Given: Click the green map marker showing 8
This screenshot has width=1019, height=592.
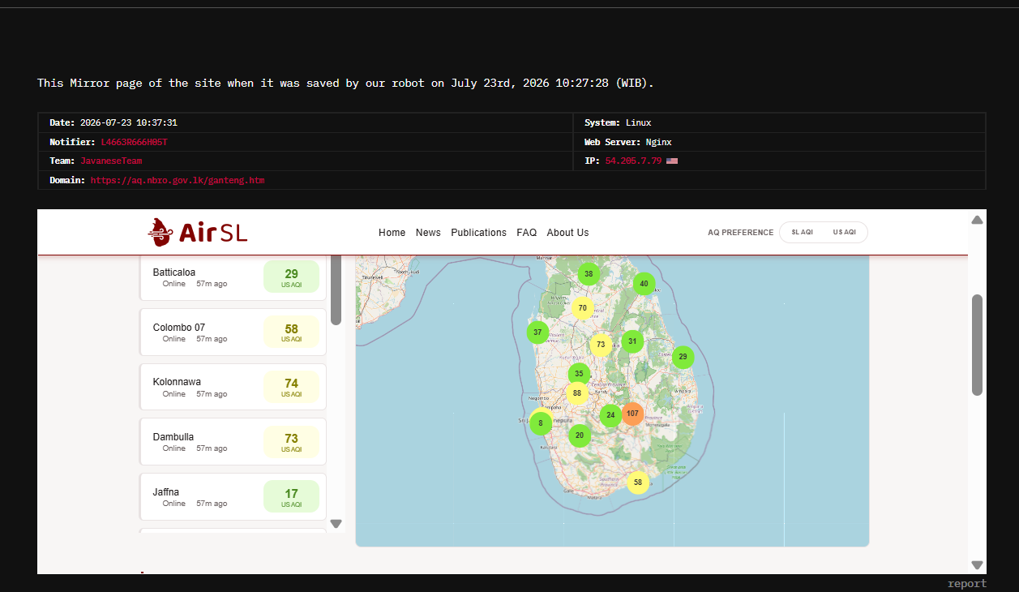Looking at the screenshot, I should click(x=541, y=423).
